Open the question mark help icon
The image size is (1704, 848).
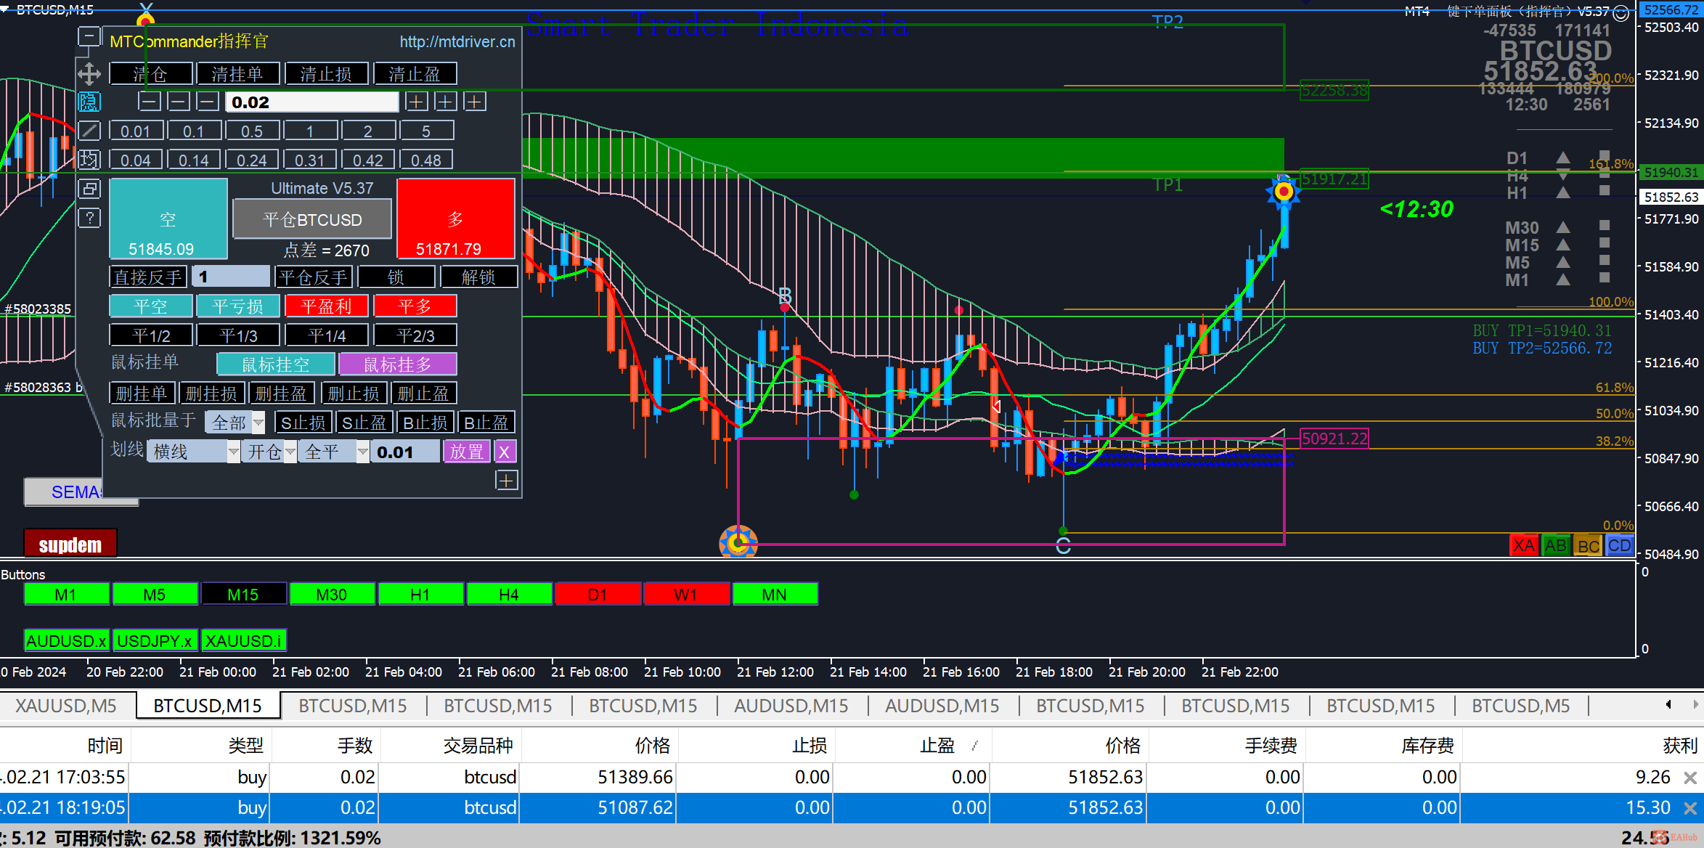click(x=89, y=217)
